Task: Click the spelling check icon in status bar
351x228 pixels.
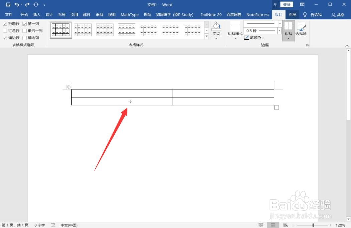Action: pyautogui.click(x=53, y=225)
